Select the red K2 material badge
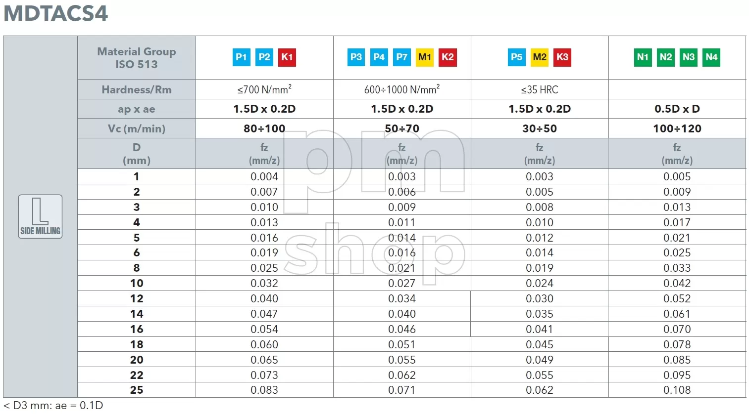The height and width of the screenshot is (415, 749). 448,57
